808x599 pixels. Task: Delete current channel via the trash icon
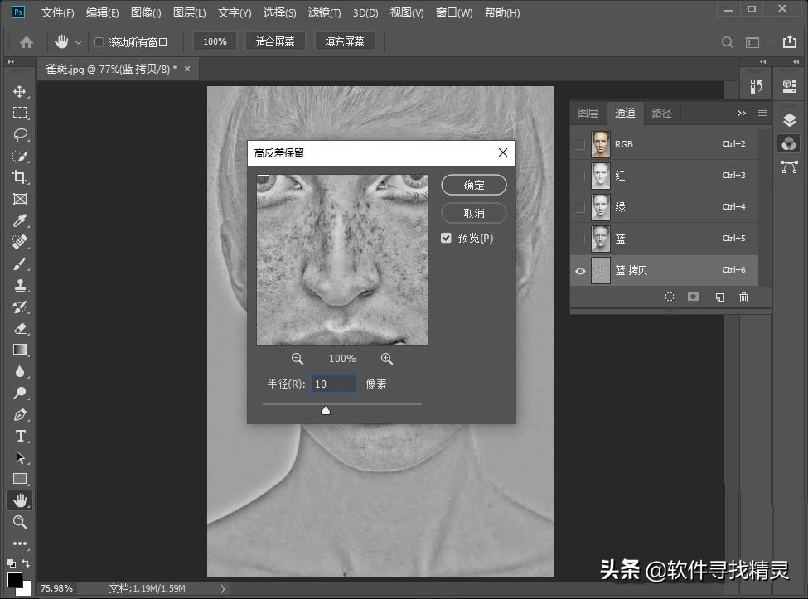click(x=743, y=297)
